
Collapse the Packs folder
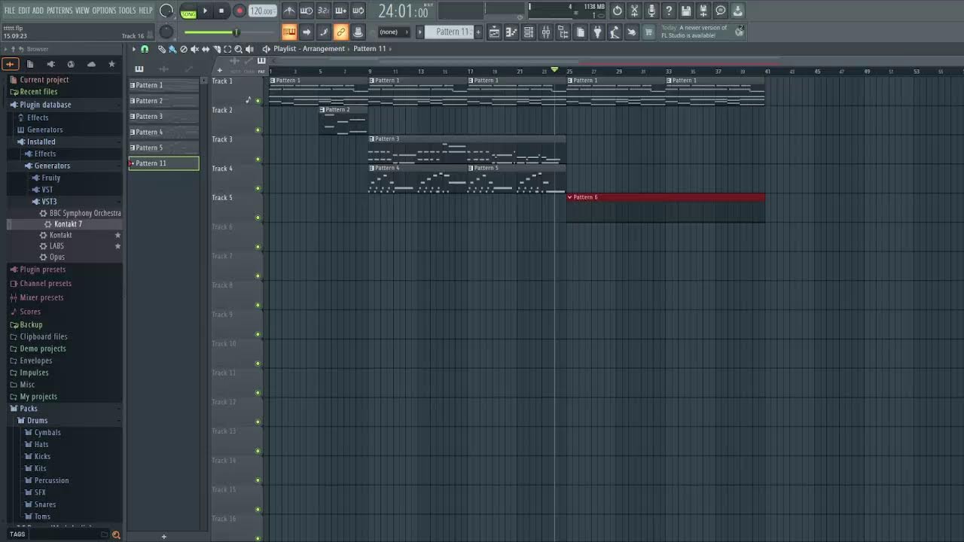pyautogui.click(x=29, y=409)
